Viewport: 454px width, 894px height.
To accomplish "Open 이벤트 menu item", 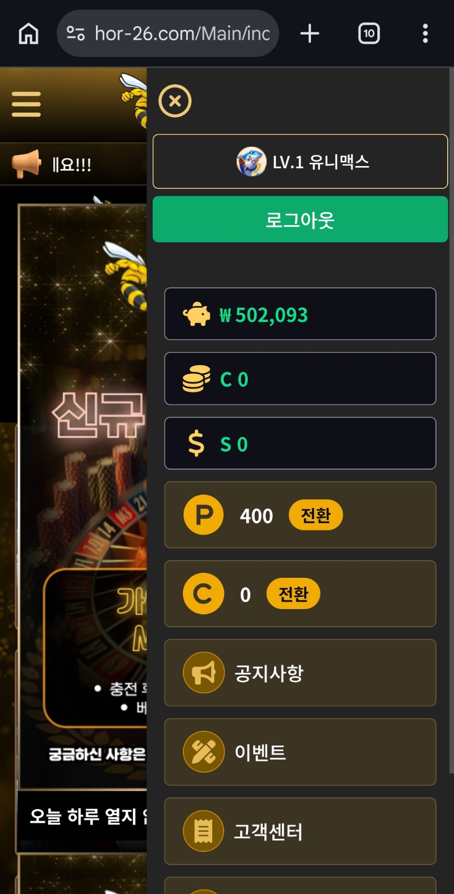I will 300,752.
